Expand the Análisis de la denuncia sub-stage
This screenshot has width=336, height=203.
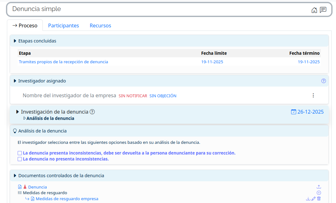pos(25,119)
